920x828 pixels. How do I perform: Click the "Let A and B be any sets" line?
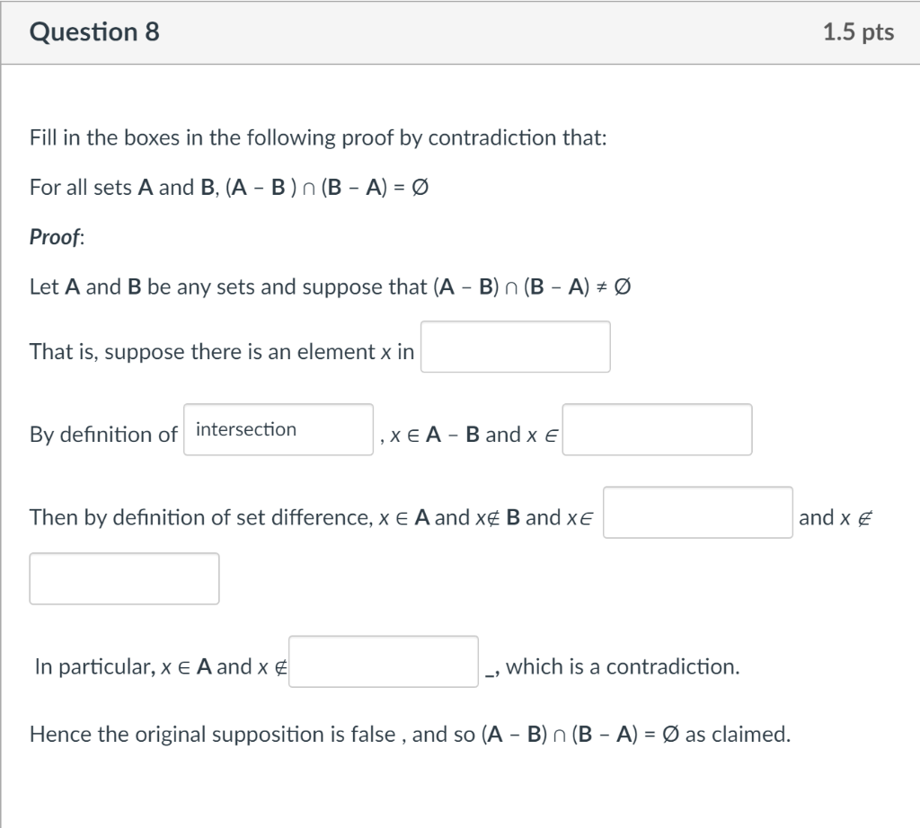coord(334,287)
